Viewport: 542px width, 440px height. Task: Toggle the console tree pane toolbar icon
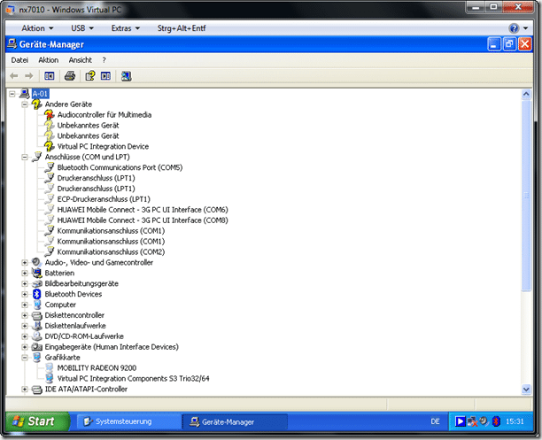coord(50,76)
